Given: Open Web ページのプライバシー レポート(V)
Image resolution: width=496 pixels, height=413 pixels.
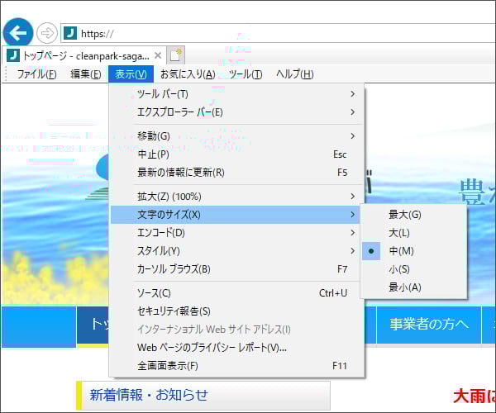Looking at the screenshot, I should [x=236, y=348].
